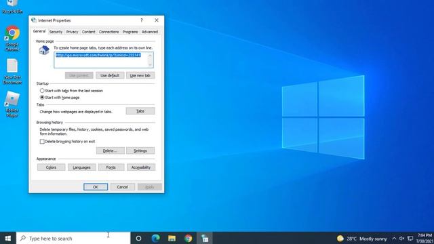Click the home page field scrollbar

pyautogui.click(x=151, y=60)
